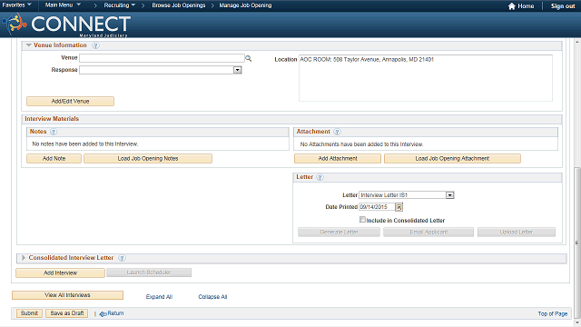The width and height of the screenshot is (581, 327).
Task: Click the Add Interview button
Action: (x=61, y=272)
